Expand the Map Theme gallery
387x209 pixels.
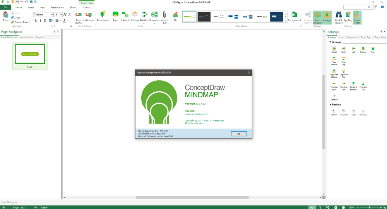(286, 21)
